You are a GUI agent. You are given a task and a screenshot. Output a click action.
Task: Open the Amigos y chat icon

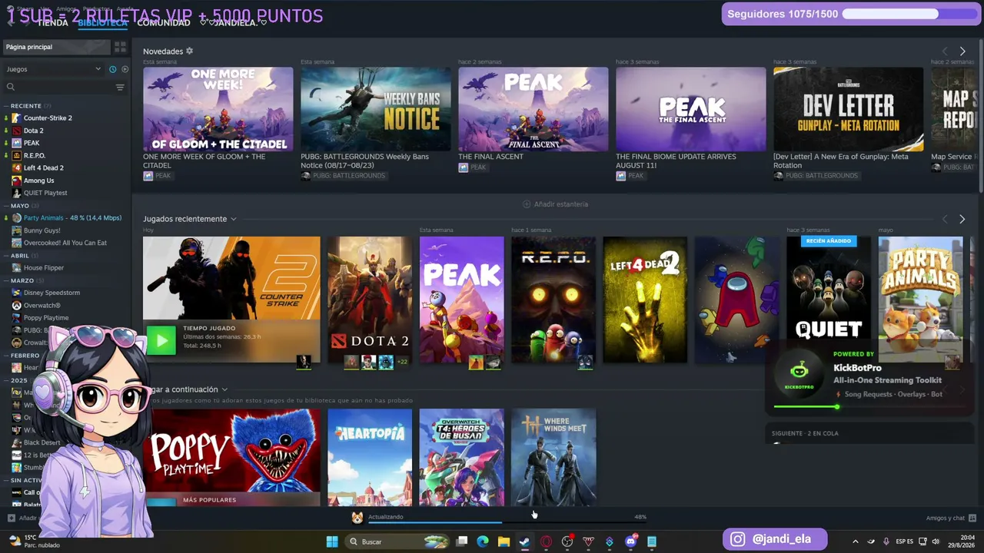point(972,518)
